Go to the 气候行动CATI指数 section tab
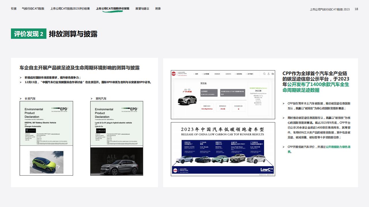369x207 pixels. pos(33,9)
